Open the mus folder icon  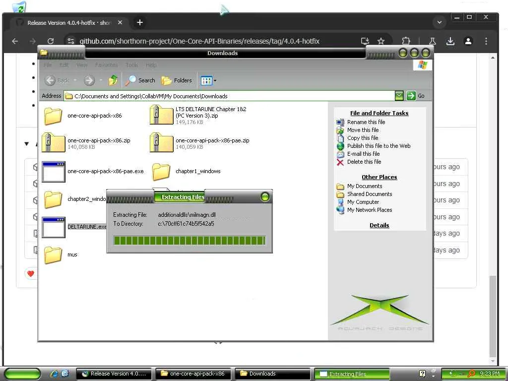click(53, 255)
